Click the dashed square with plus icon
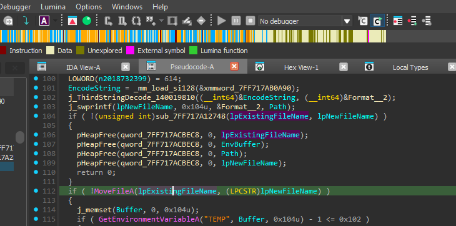 point(136,21)
